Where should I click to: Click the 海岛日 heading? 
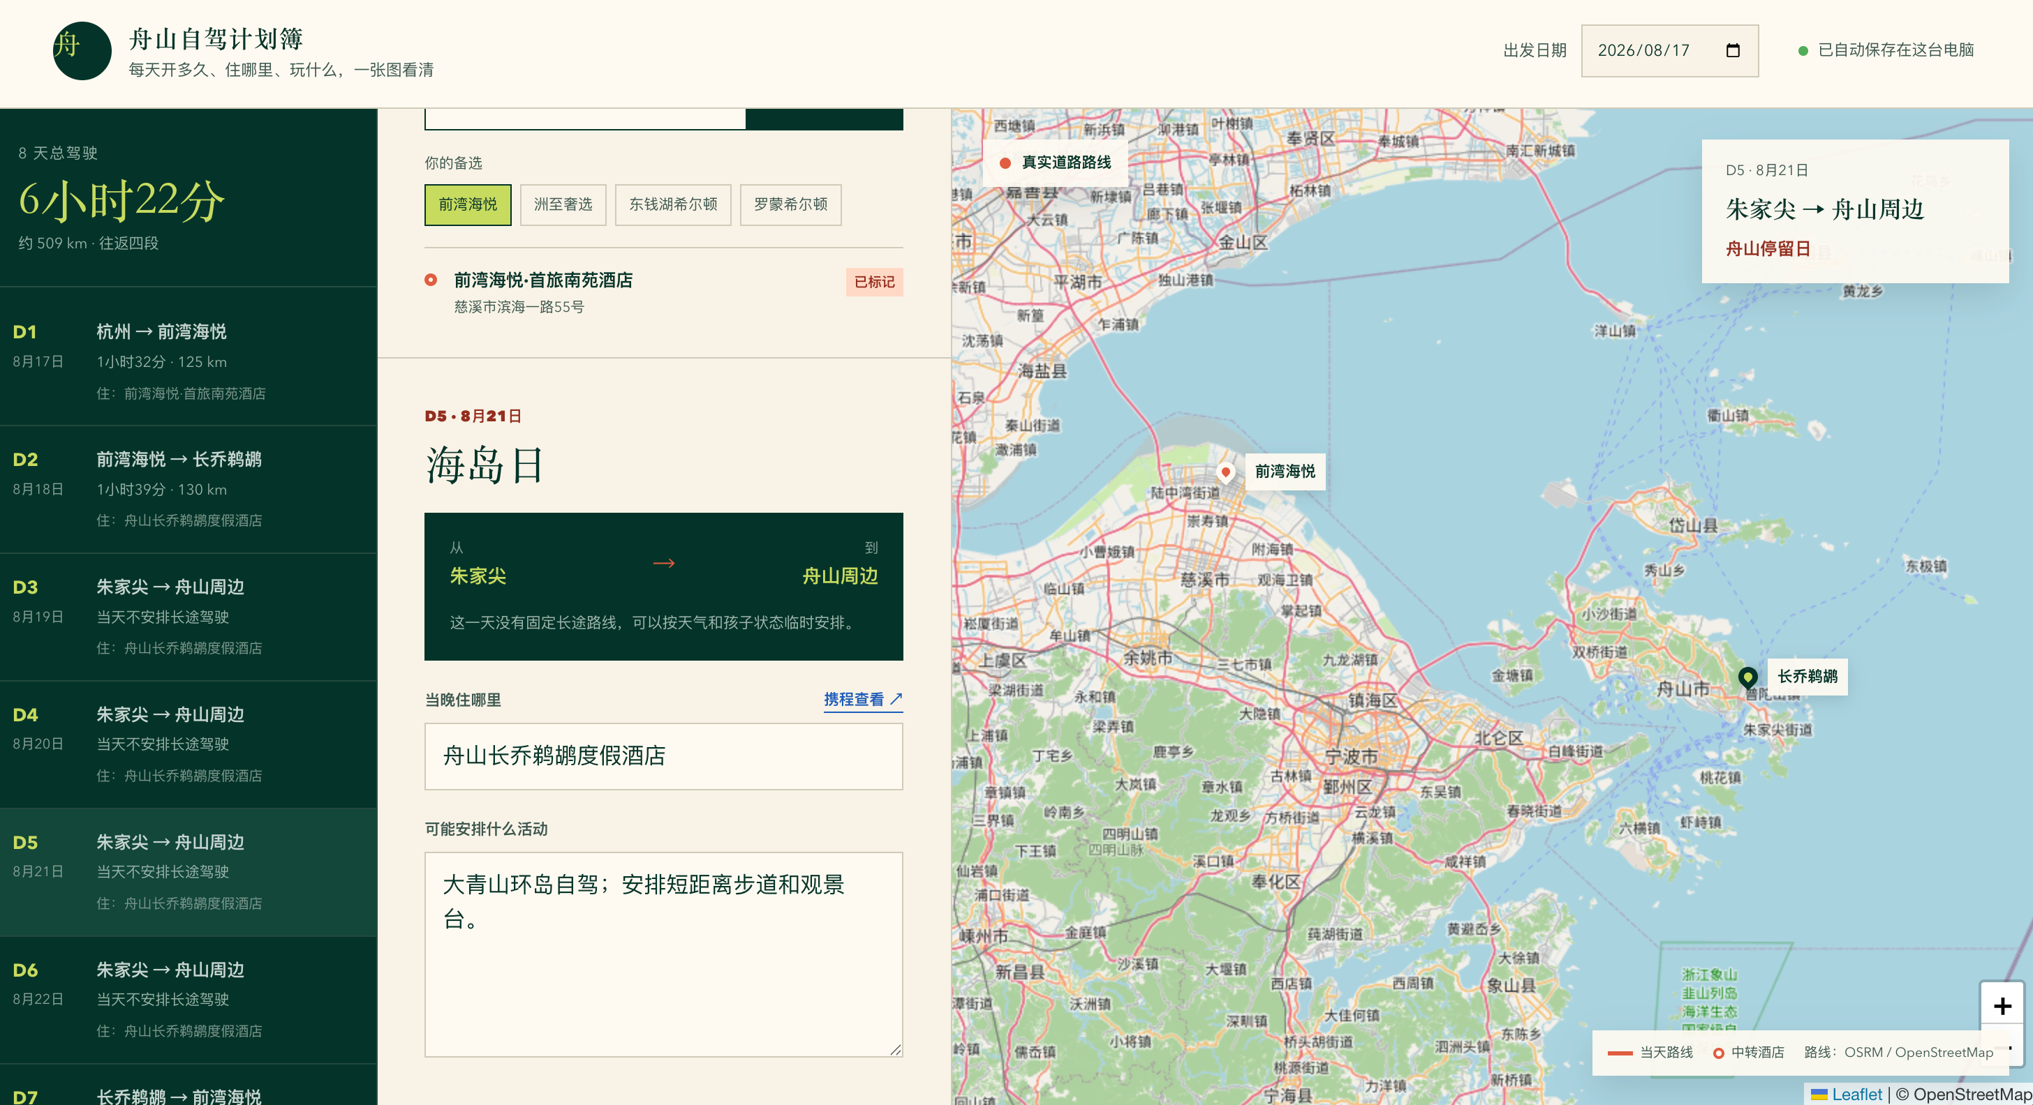click(x=484, y=465)
